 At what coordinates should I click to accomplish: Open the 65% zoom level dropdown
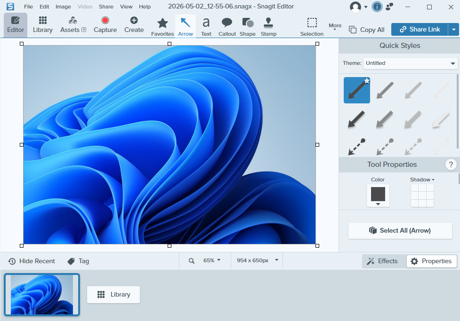[212, 260]
